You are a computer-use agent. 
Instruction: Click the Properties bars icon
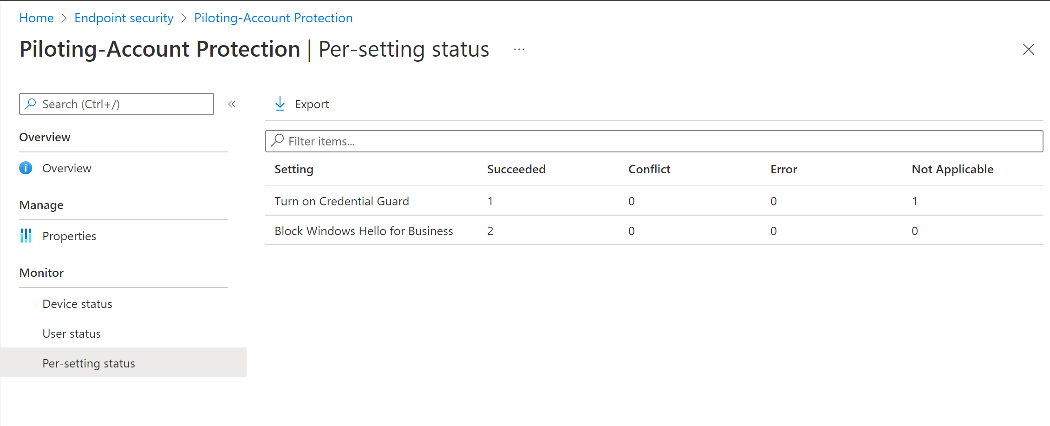(26, 236)
